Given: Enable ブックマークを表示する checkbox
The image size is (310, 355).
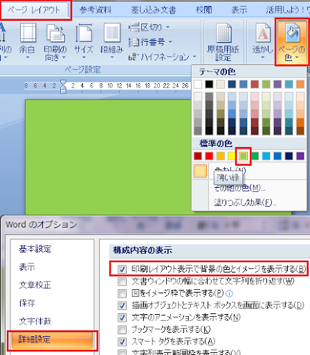Looking at the screenshot, I should [122, 329].
